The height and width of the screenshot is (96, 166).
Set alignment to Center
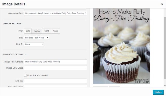37,31
